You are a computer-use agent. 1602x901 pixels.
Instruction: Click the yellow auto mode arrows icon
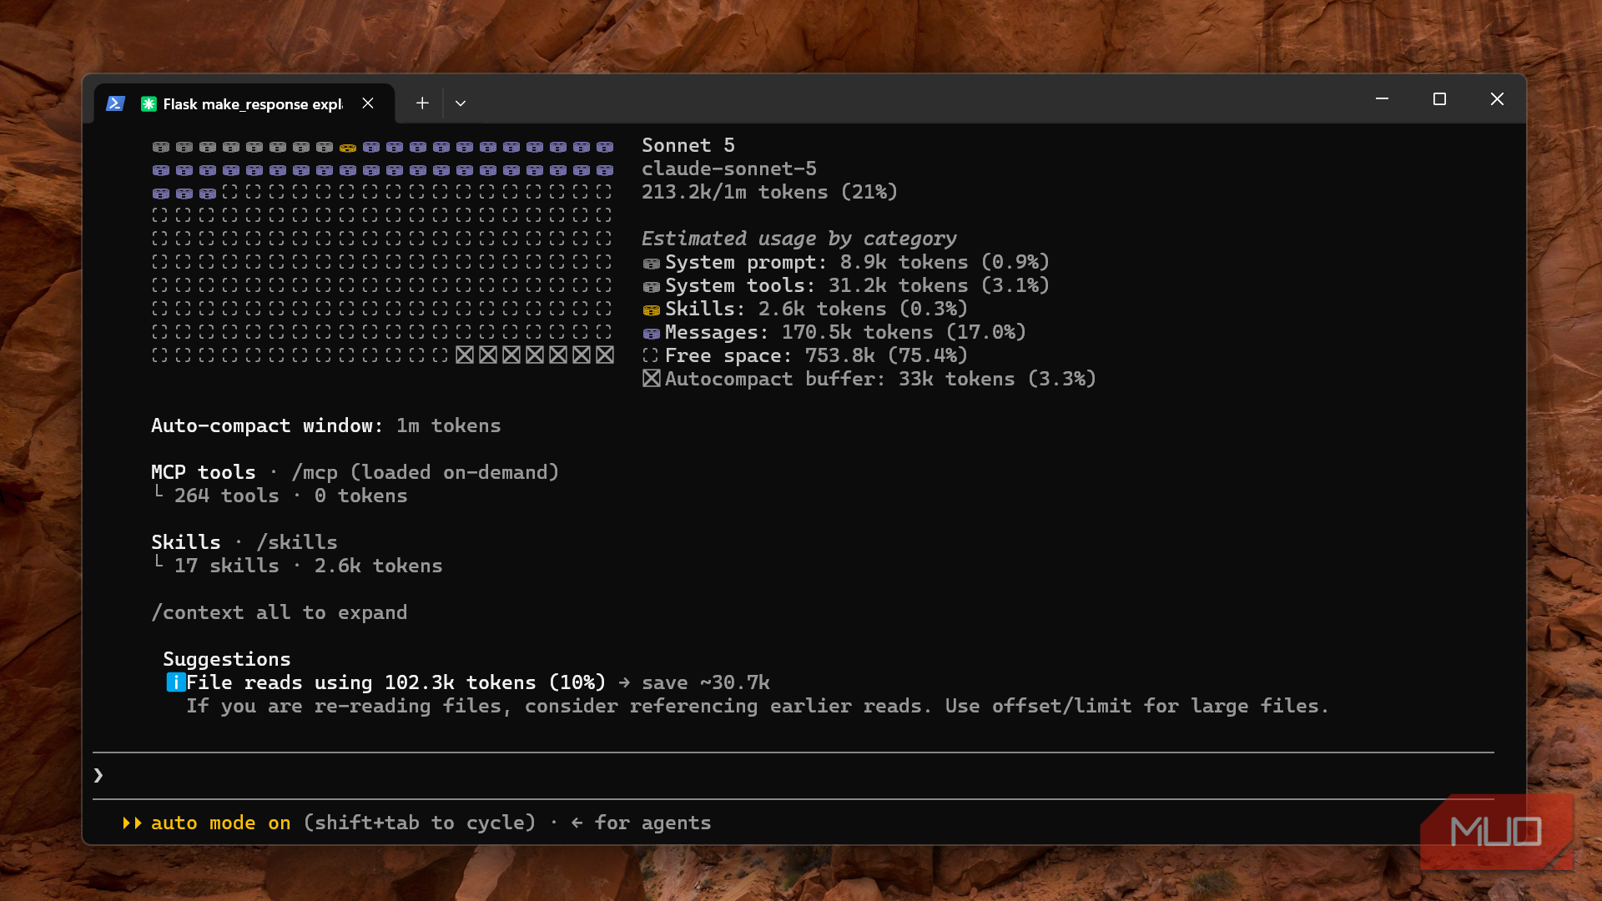click(x=132, y=823)
